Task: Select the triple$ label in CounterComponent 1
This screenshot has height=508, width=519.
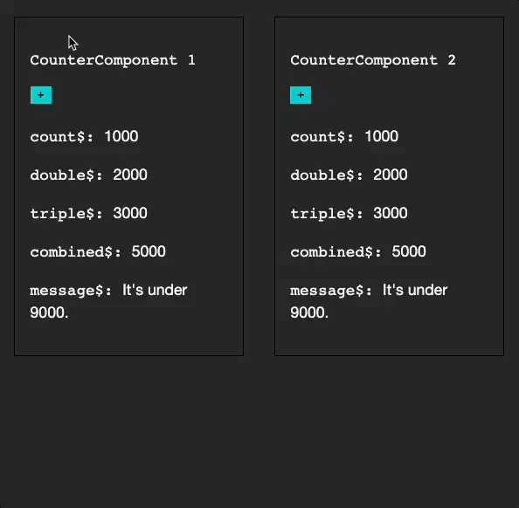Action: pyautogui.click(x=66, y=214)
